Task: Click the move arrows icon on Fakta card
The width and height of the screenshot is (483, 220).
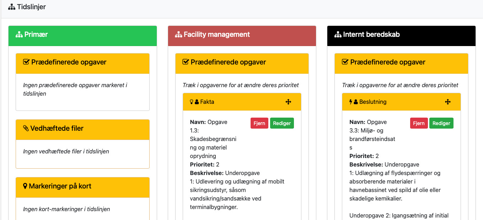Action: (288, 102)
